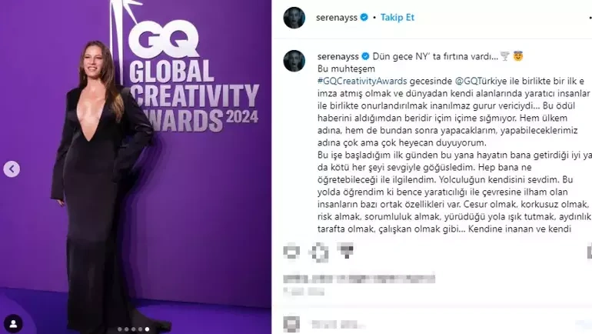Screen dimensions: 592x334
Task: Jump to first carousel dot
Action: coord(120,329)
